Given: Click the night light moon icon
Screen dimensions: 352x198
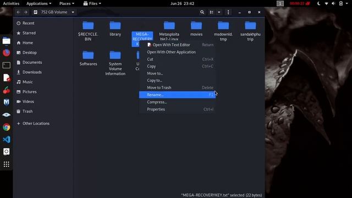Looking at the screenshot, I should [x=319, y=3].
